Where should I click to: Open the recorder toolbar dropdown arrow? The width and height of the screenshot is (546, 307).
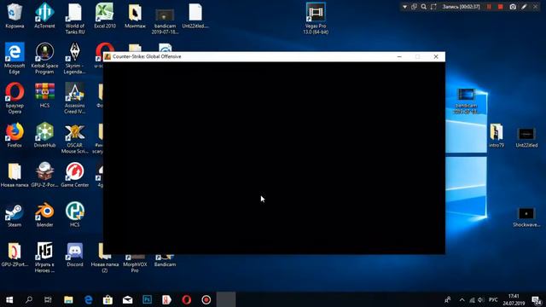tap(404, 7)
